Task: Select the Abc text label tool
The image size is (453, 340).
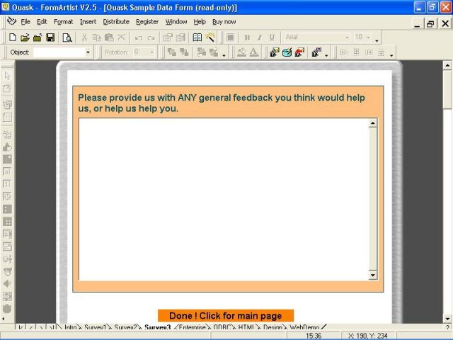Action: [x=7, y=135]
